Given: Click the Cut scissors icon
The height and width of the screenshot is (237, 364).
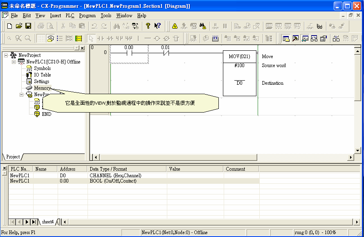Looking at the screenshot, I should pos(63,26).
